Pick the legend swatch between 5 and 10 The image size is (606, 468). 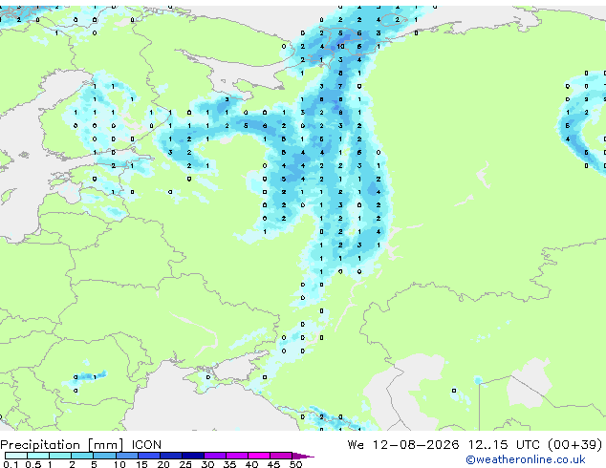[x=104, y=456]
